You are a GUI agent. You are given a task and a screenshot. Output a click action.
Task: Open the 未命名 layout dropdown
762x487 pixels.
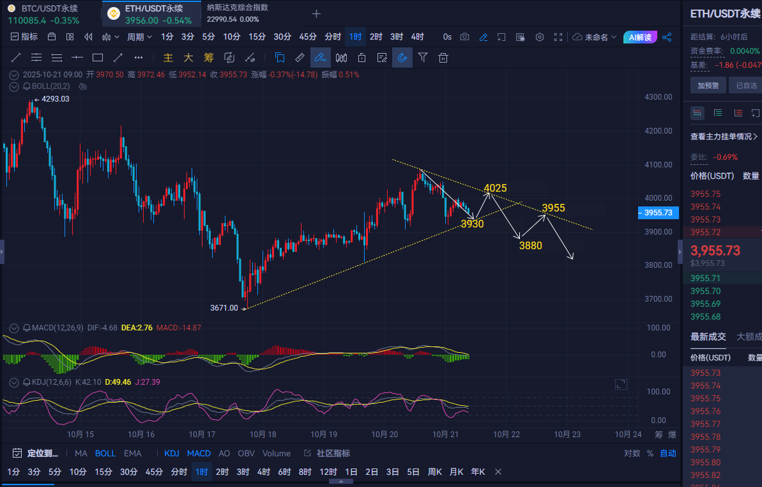tap(595, 37)
